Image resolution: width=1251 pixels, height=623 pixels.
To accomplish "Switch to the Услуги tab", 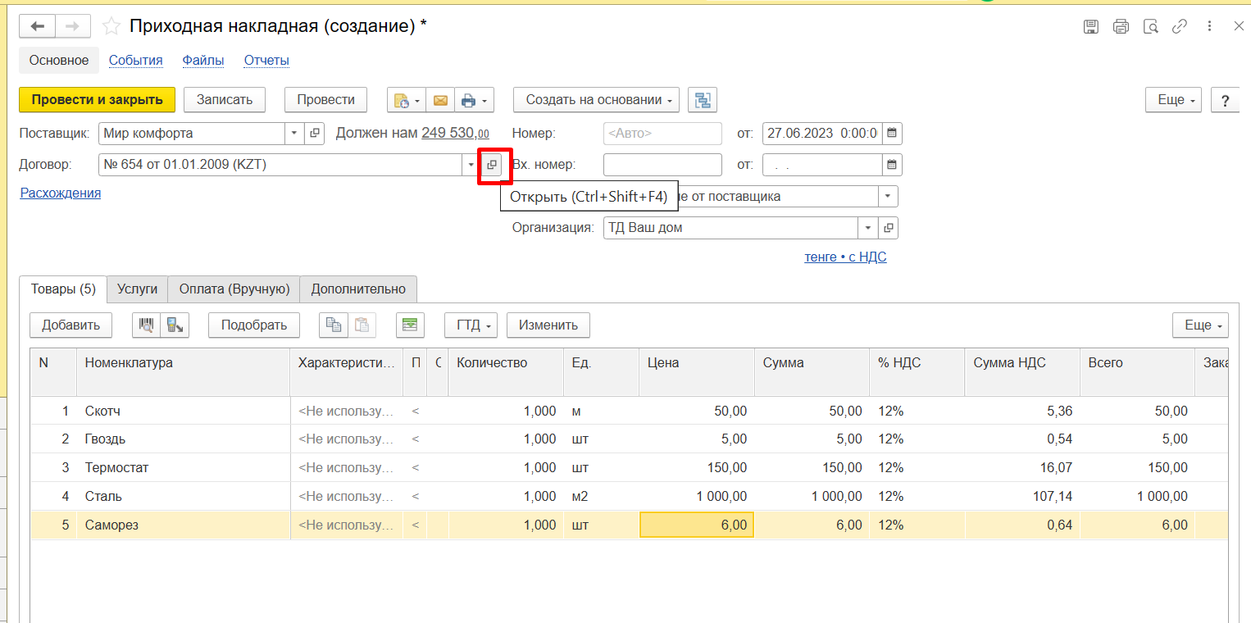I will [x=137, y=289].
